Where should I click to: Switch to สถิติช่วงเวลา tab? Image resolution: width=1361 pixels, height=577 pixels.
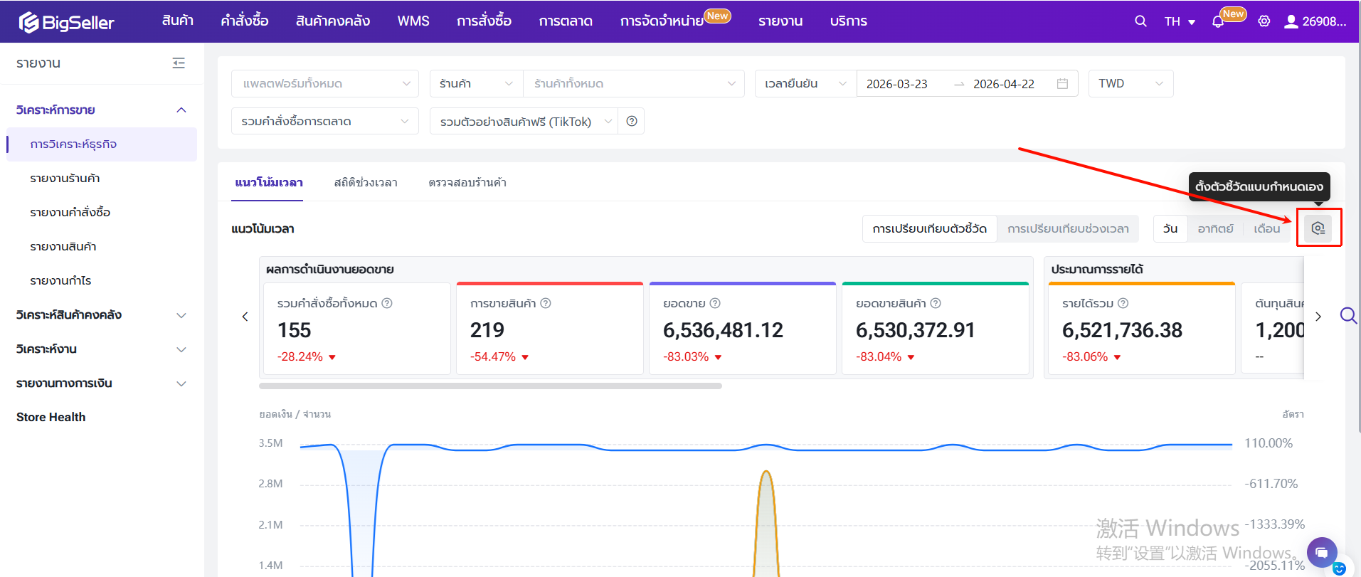coord(366,183)
